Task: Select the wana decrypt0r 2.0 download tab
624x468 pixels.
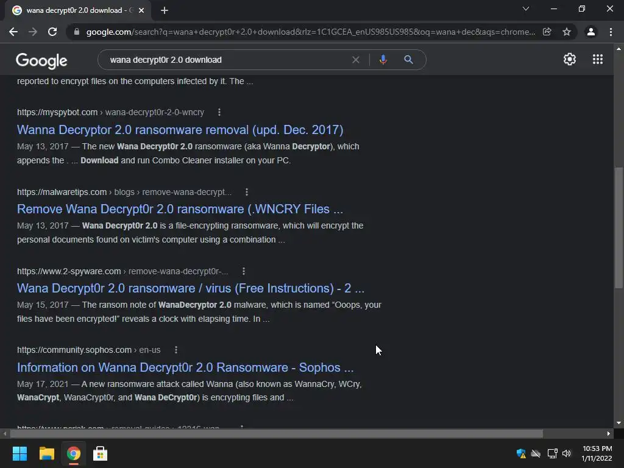Action: coord(77,10)
